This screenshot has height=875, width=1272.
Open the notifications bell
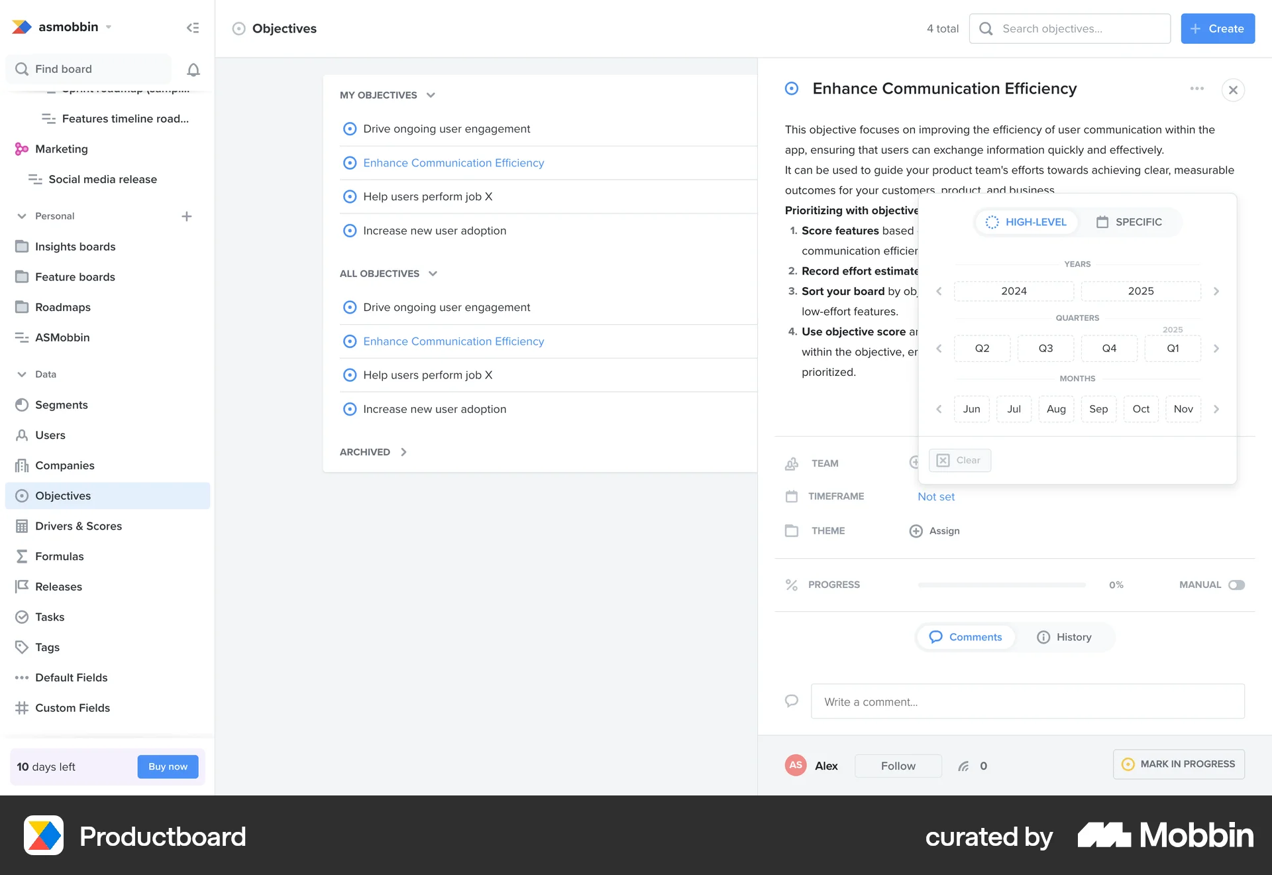(x=193, y=69)
